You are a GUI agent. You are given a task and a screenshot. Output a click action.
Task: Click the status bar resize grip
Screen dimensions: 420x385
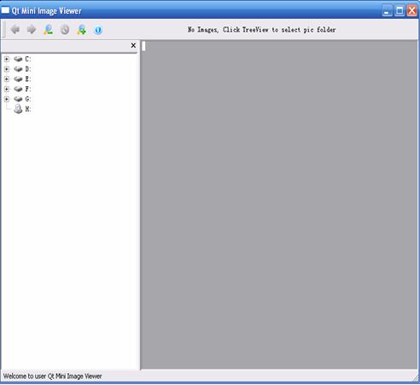[x=416, y=378]
